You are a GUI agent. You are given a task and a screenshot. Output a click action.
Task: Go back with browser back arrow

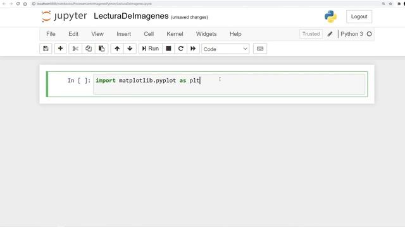[x=4, y=4]
